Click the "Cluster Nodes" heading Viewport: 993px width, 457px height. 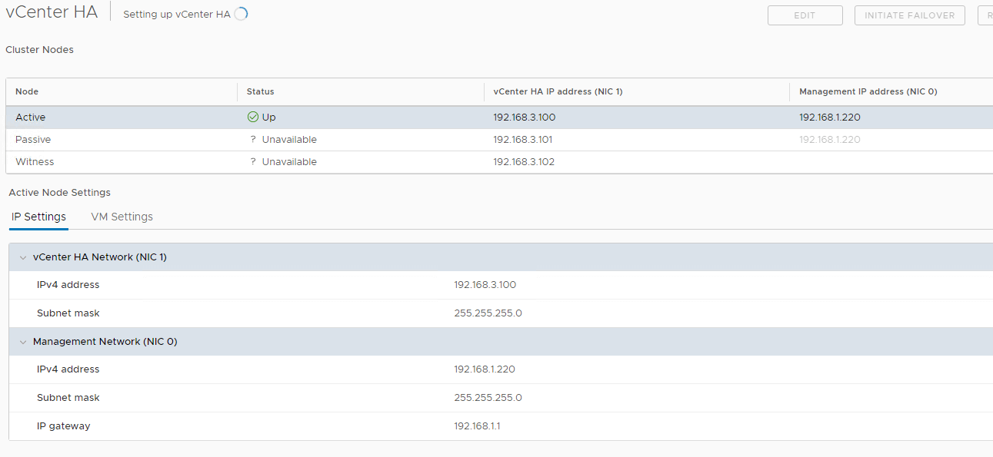(x=40, y=50)
